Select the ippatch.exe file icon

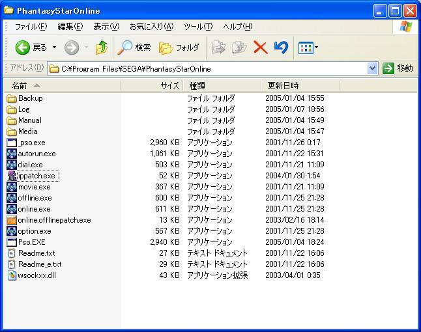tap(12, 176)
